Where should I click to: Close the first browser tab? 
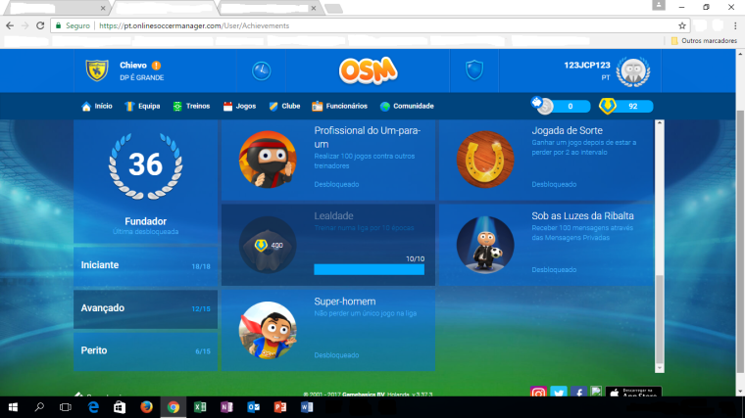pos(103,8)
